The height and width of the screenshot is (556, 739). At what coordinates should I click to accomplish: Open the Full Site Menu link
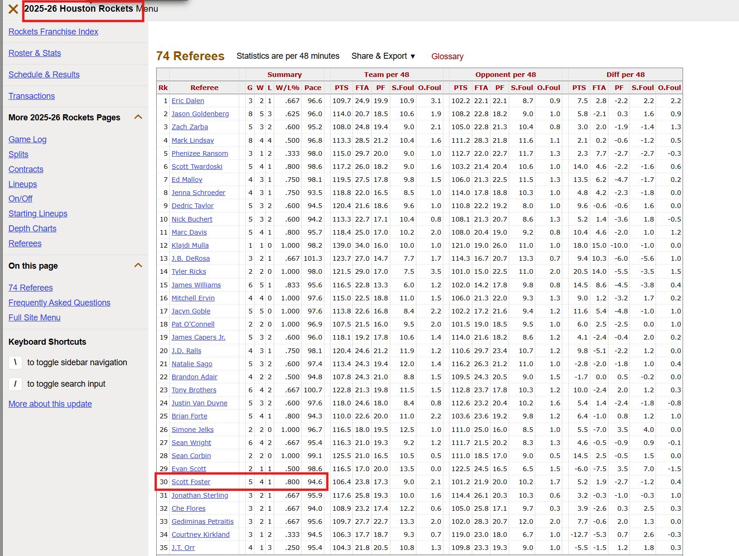pyautogui.click(x=35, y=318)
